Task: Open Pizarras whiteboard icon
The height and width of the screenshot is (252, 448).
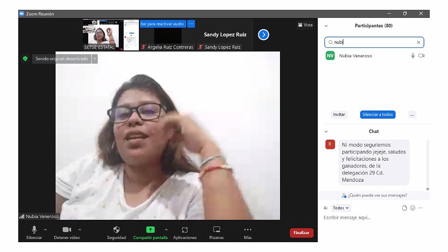Action: tap(216, 230)
